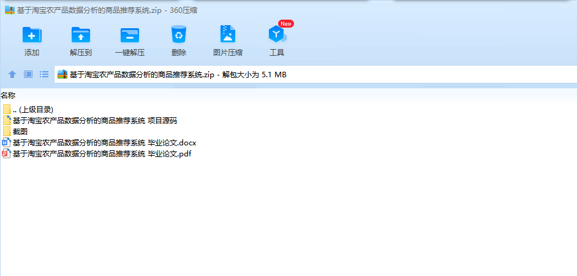Switch to the list view mode icon

coord(44,74)
